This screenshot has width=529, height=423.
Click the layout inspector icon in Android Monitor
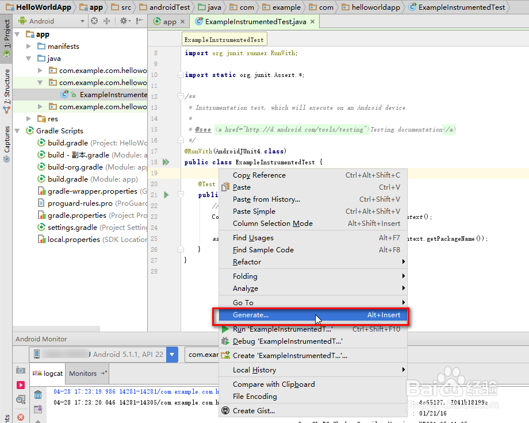[21, 400]
